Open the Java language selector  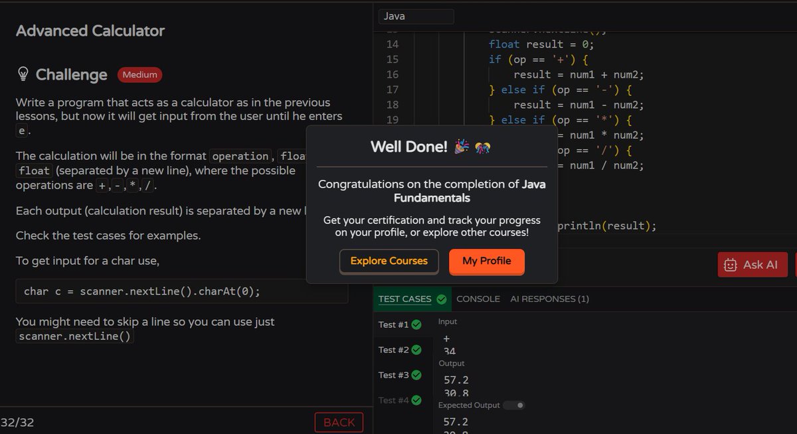point(416,17)
